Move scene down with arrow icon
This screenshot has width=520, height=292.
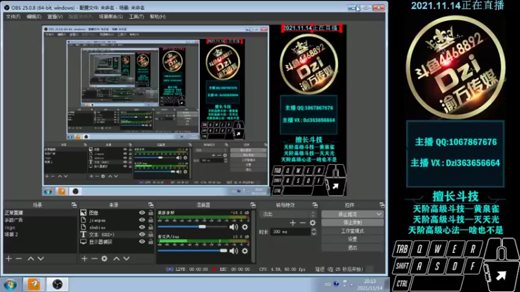pos(41,258)
